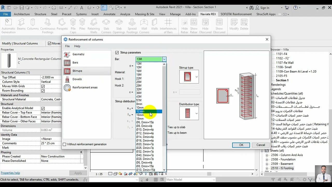
Task: Click the Retaining Walls tool
Action: 94,26
